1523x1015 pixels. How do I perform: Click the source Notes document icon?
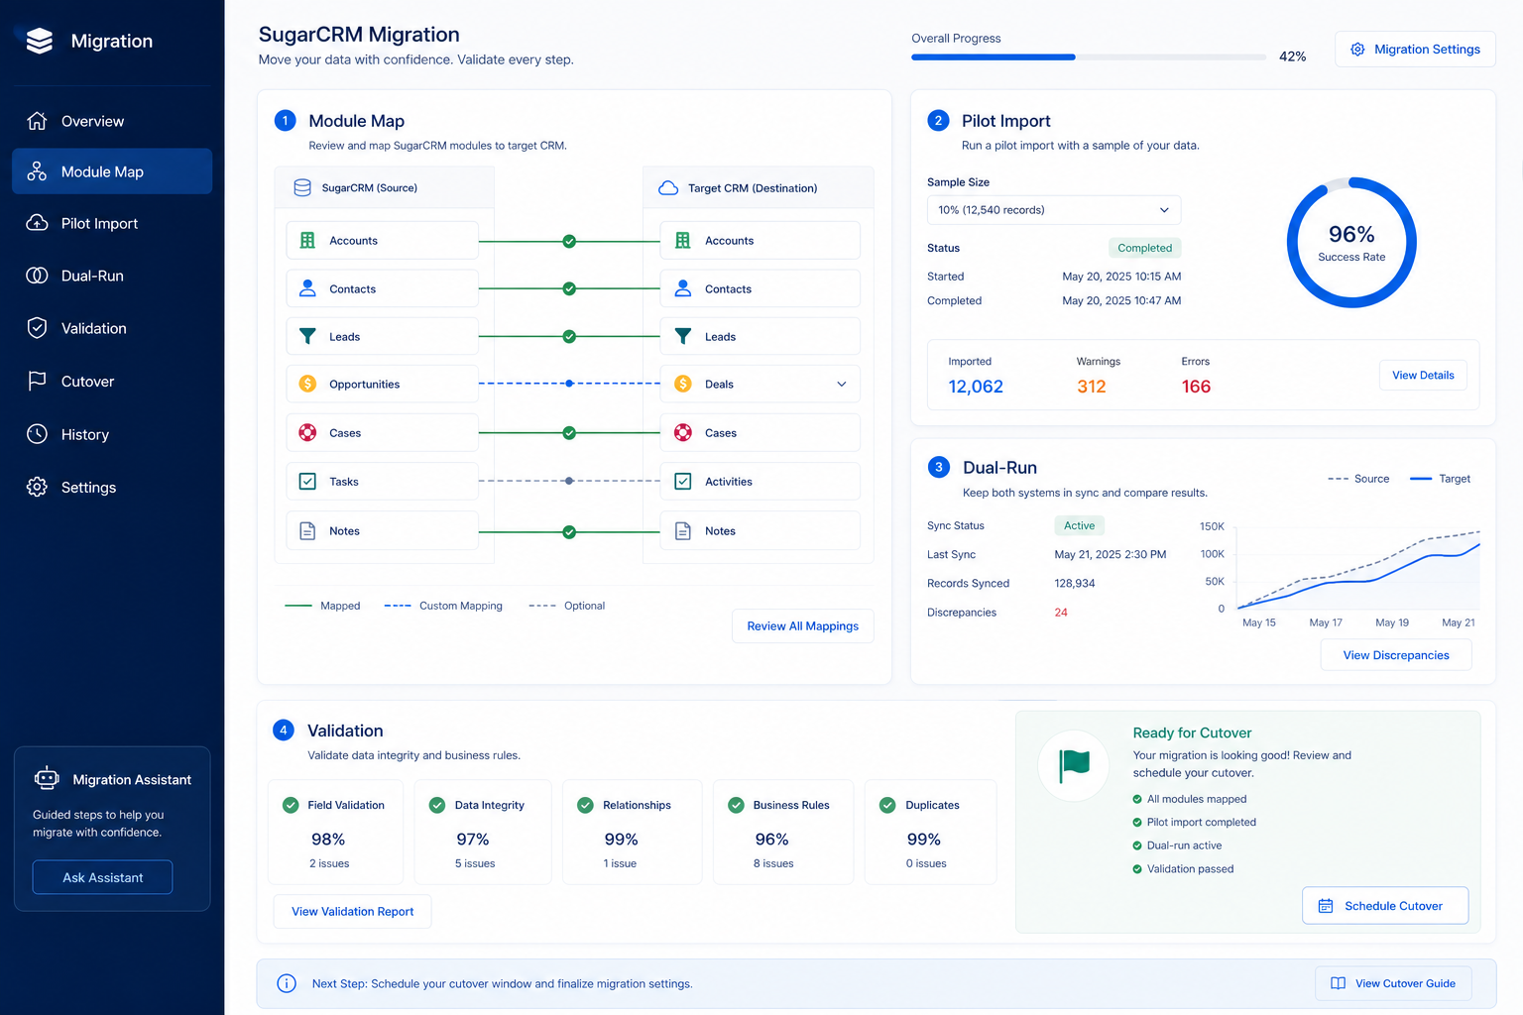click(x=307, y=530)
